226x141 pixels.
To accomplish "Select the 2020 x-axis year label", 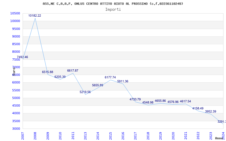I will [173, 136].
